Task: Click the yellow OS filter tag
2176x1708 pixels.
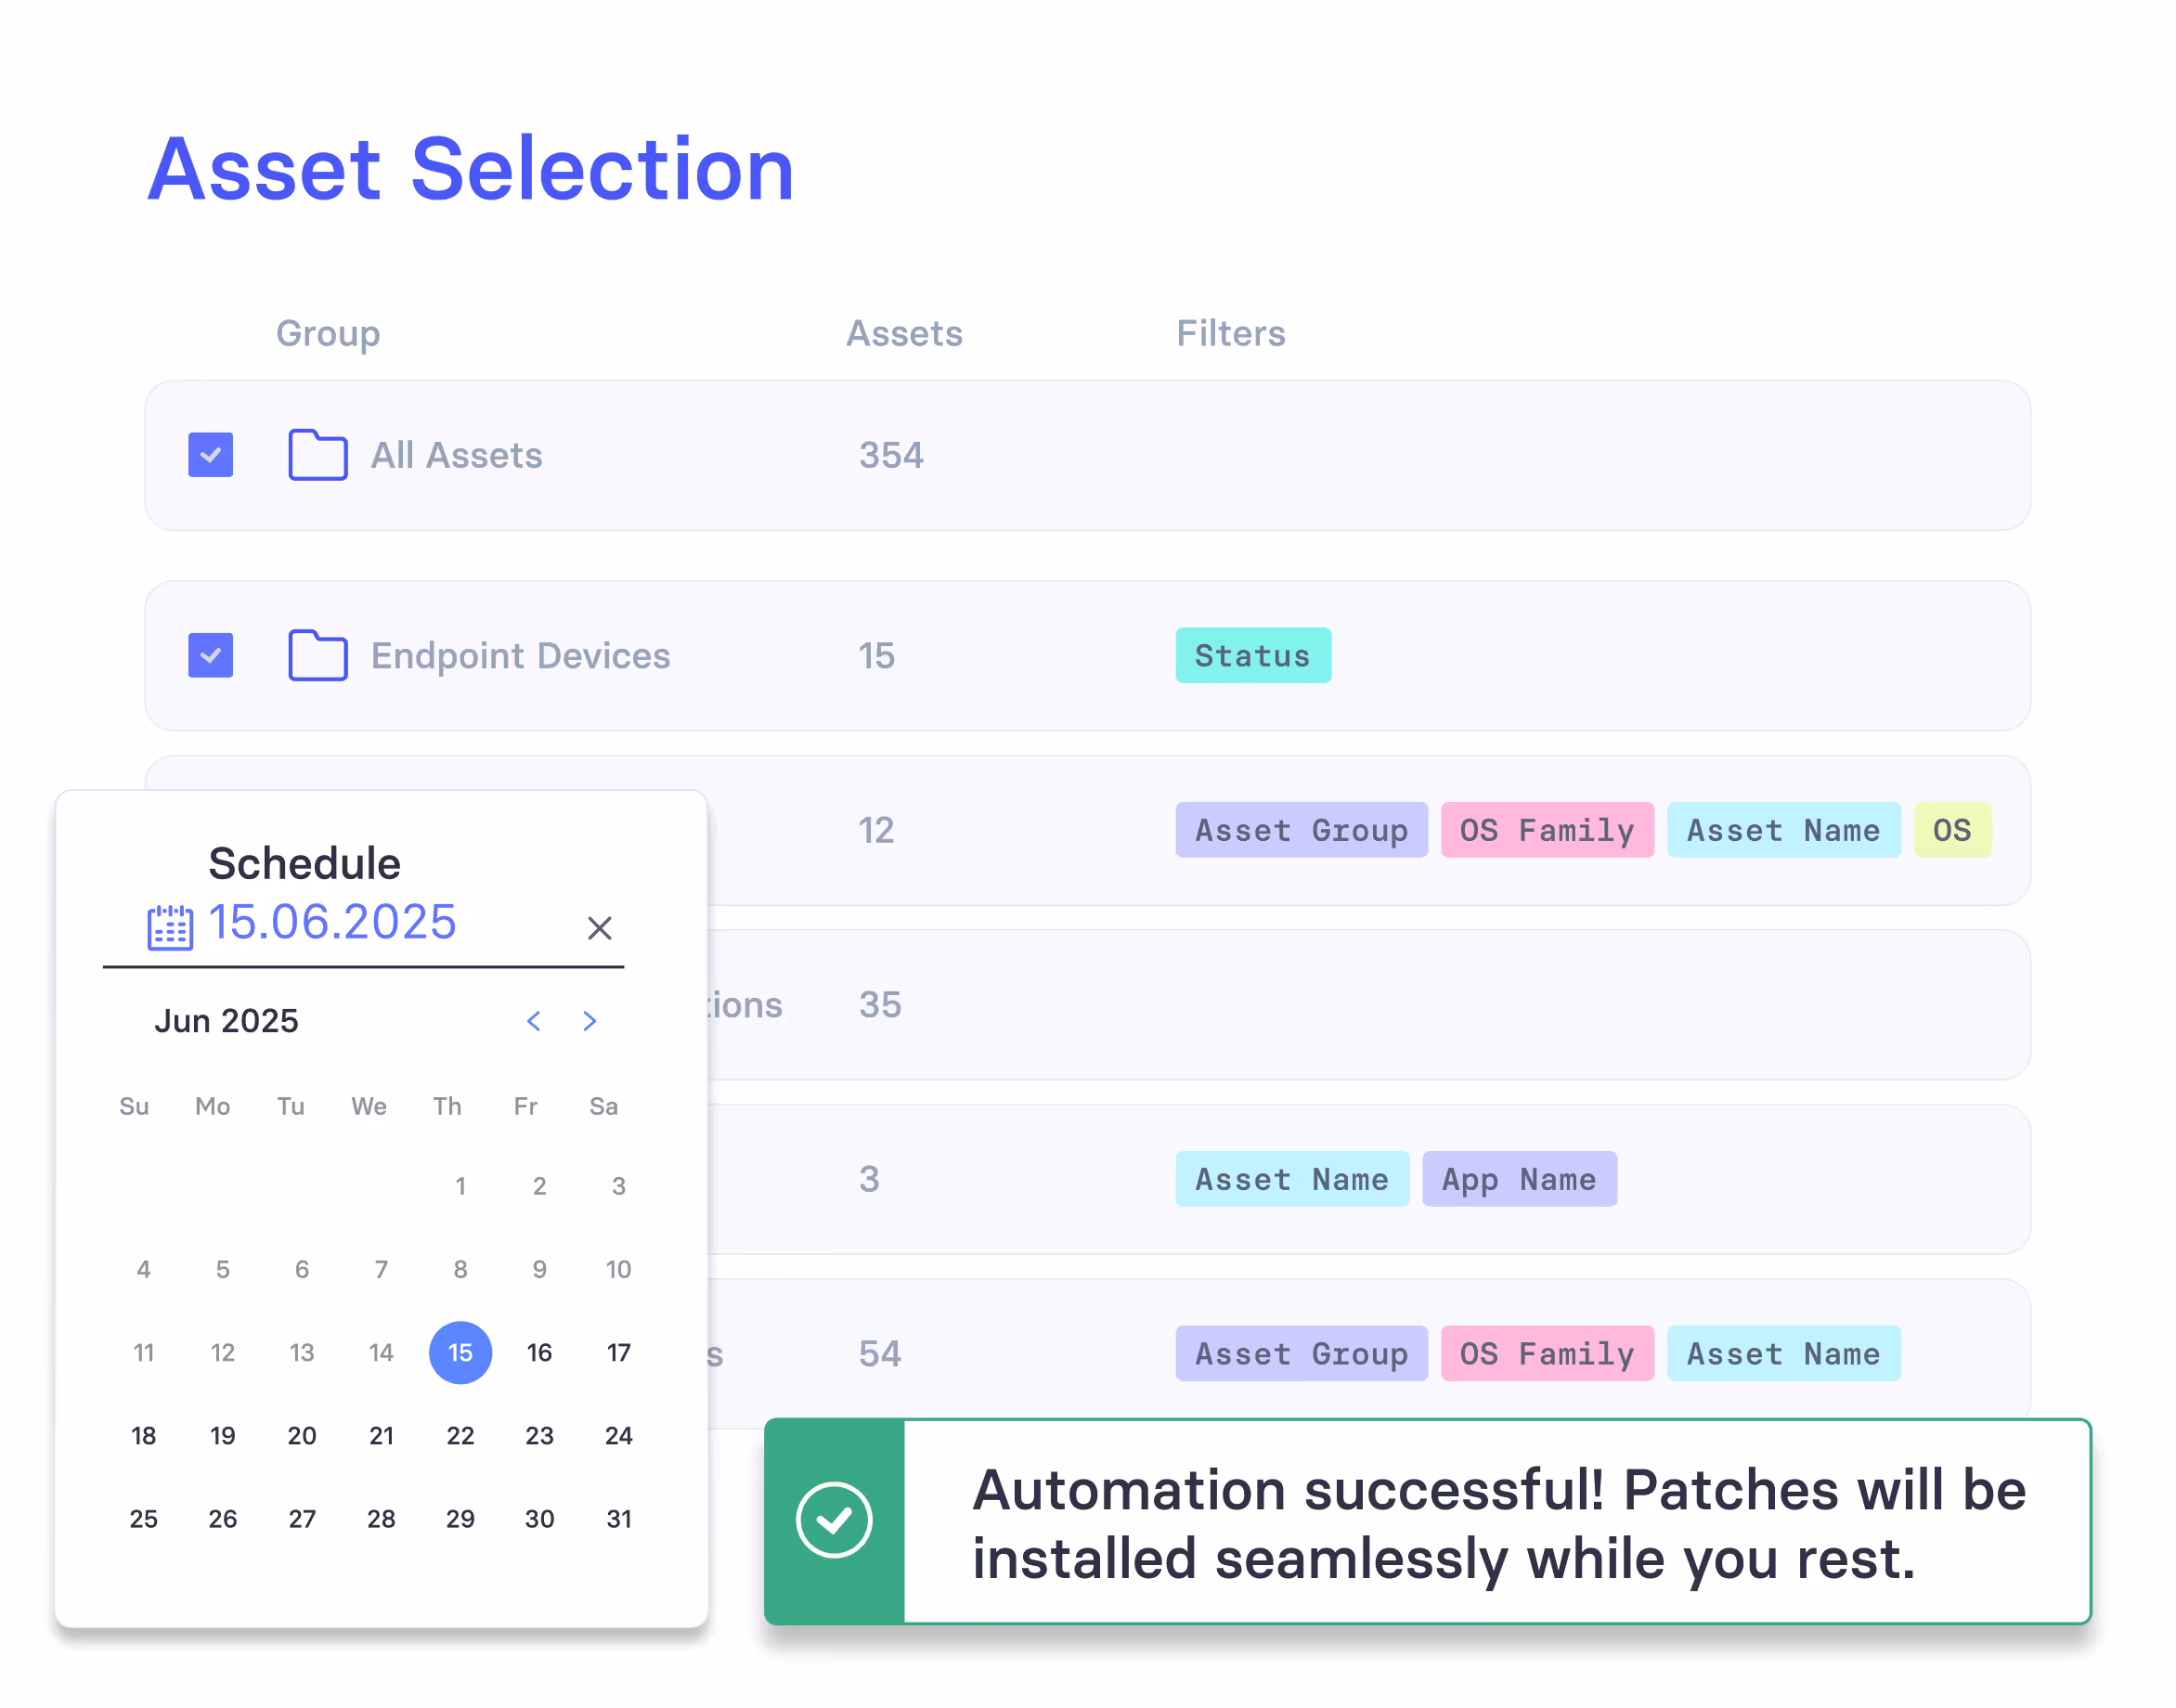Action: coord(1951,830)
